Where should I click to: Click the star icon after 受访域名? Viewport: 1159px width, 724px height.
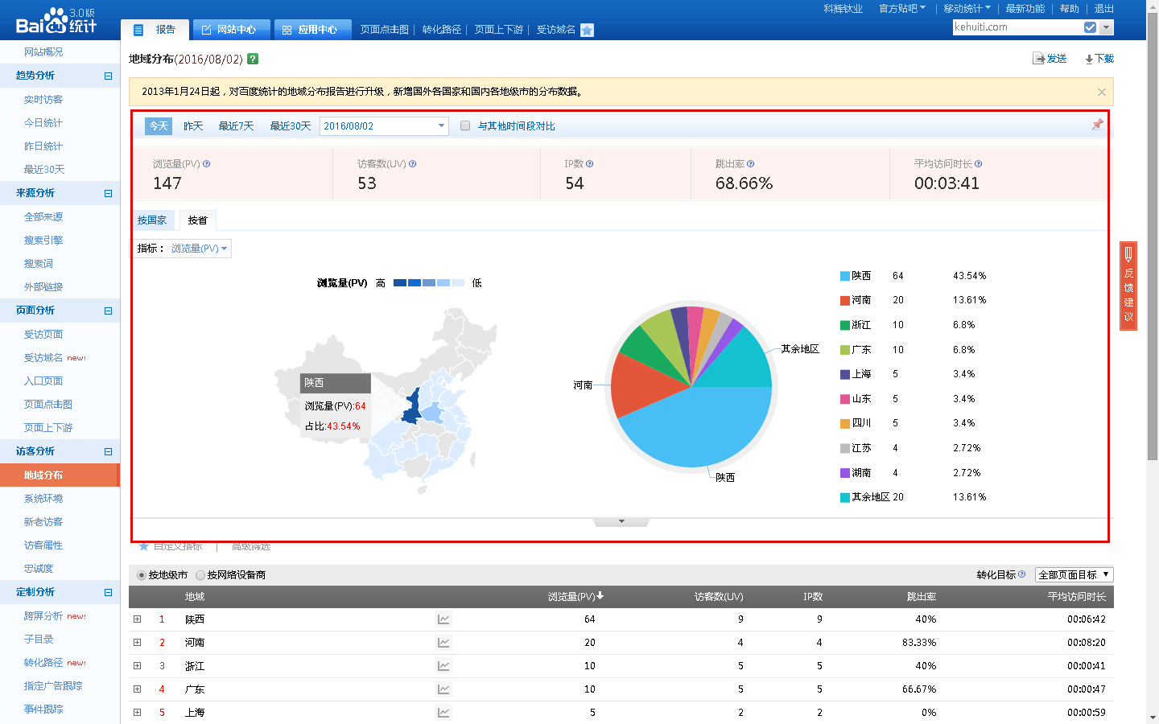587,30
